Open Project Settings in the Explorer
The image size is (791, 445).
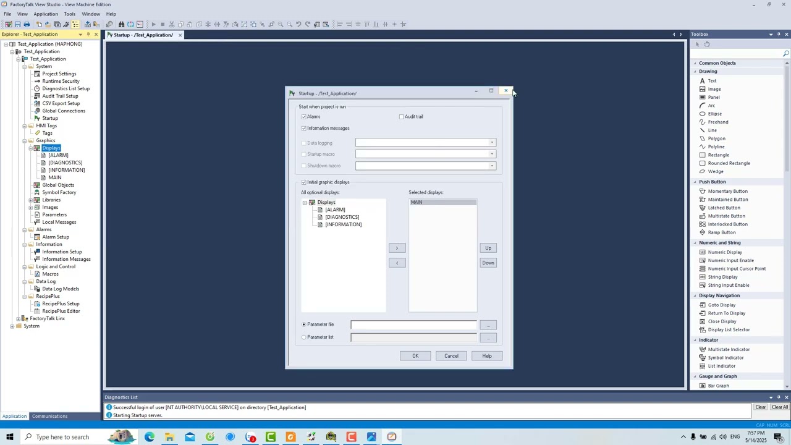click(x=59, y=74)
